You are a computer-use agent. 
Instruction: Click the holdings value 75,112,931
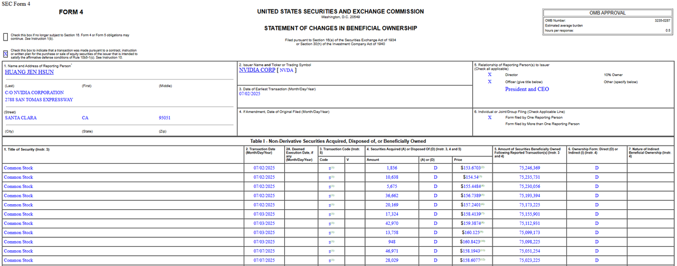(x=529, y=223)
